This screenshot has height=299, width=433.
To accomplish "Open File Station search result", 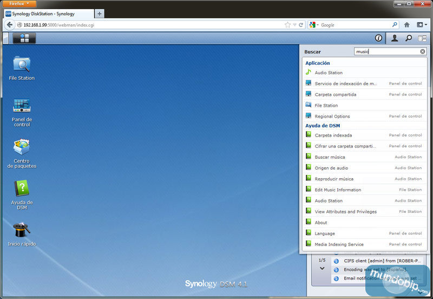I will click(364, 105).
